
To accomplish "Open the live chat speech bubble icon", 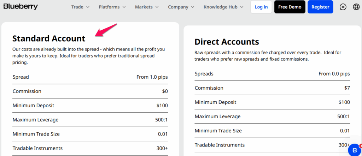I will [343, 7].
